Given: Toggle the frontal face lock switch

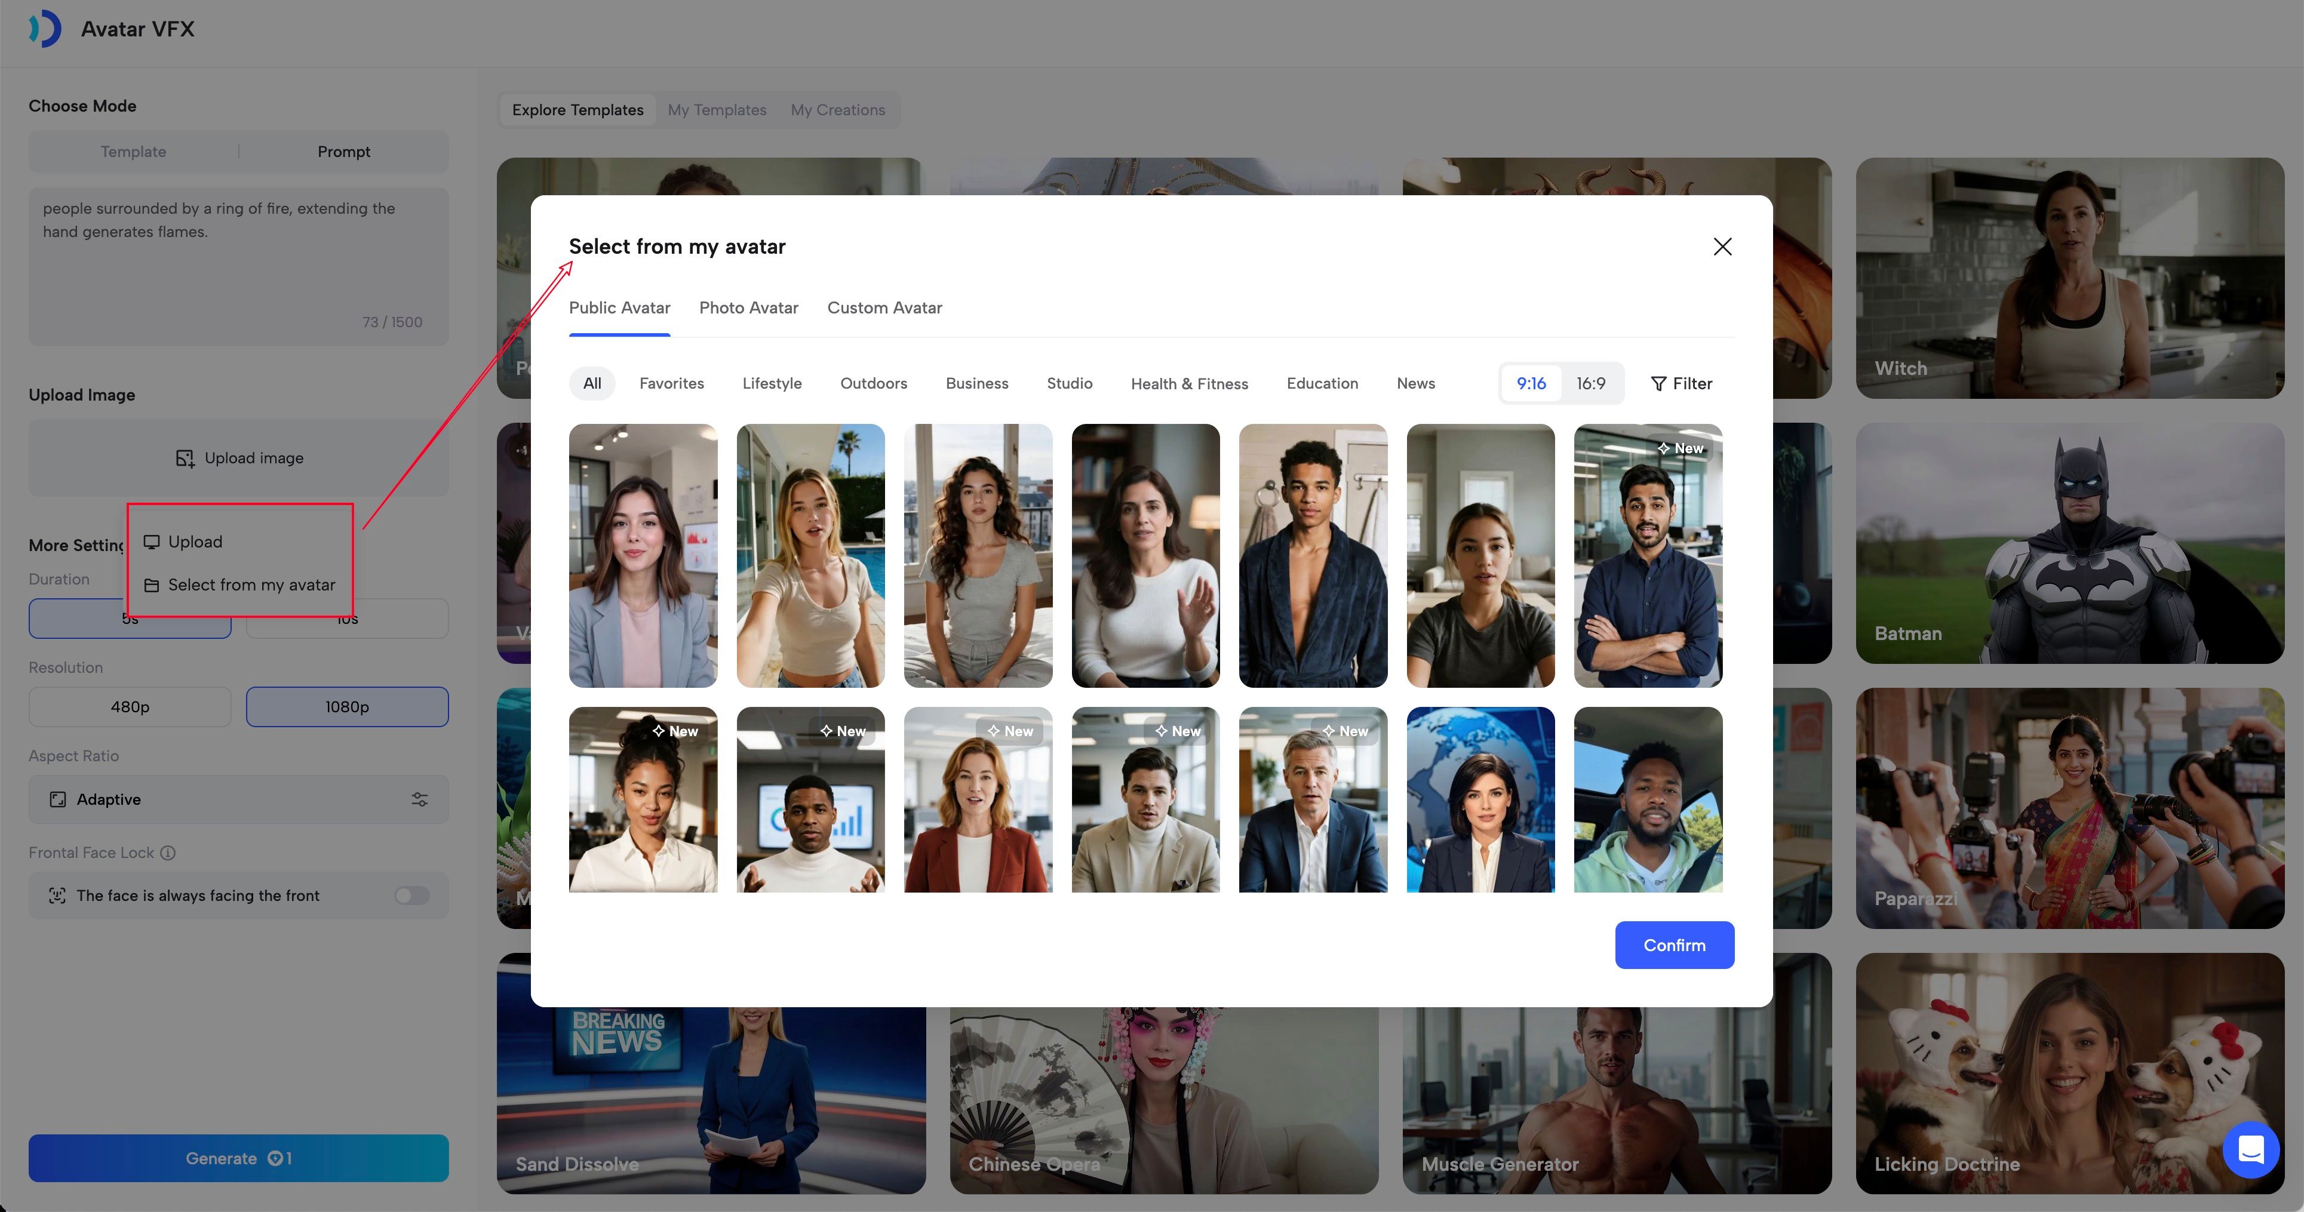Looking at the screenshot, I should 412,896.
